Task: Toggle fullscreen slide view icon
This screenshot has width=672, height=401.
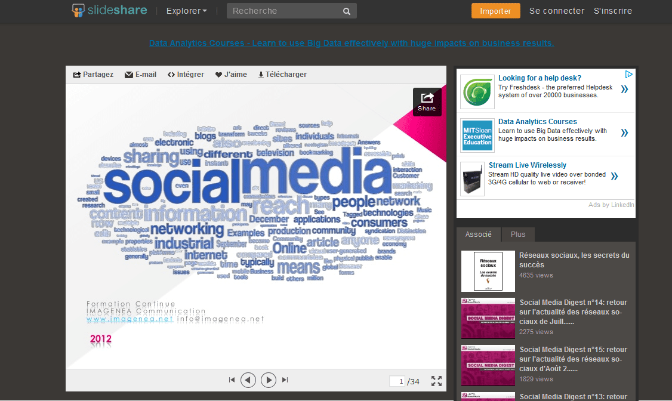Action: click(x=436, y=381)
